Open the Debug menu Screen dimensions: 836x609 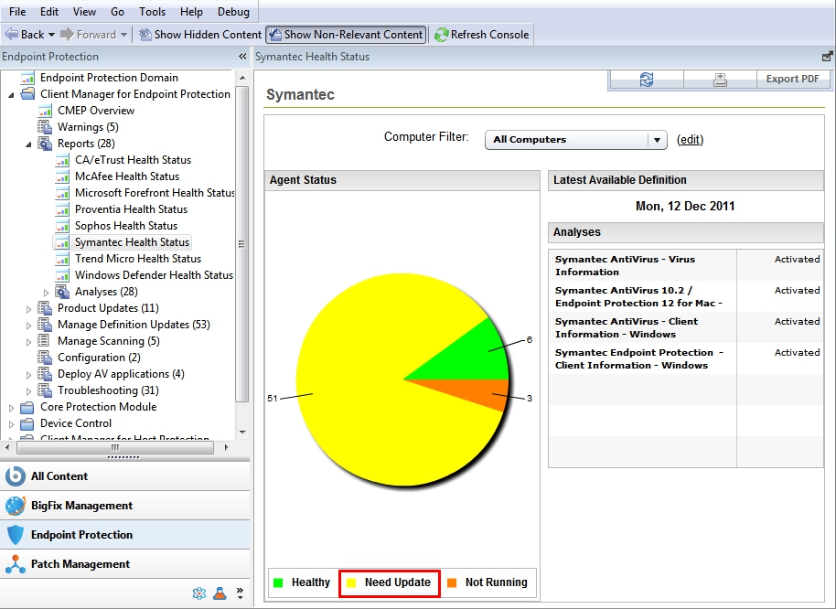(x=233, y=12)
